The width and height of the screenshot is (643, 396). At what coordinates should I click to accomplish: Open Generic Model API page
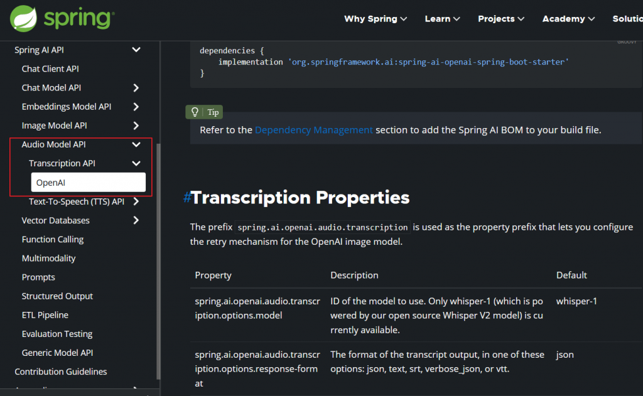point(57,353)
